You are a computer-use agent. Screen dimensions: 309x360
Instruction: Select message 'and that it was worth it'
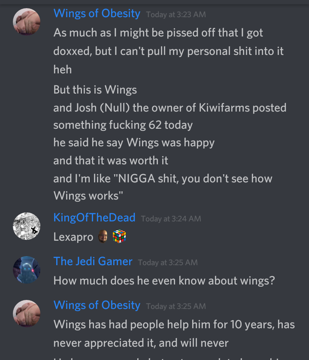coord(111,160)
